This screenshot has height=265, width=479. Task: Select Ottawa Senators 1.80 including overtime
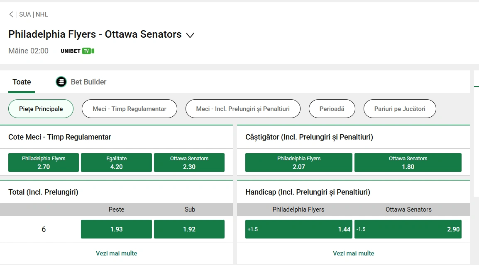pyautogui.click(x=408, y=162)
